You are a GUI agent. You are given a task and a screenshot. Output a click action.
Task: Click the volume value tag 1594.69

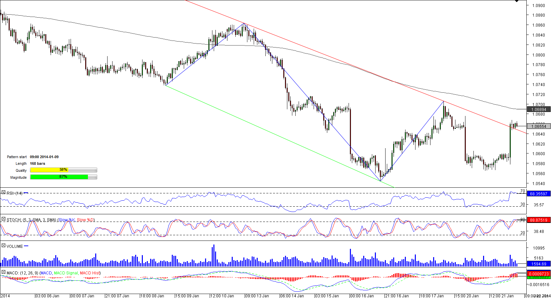[538, 264]
